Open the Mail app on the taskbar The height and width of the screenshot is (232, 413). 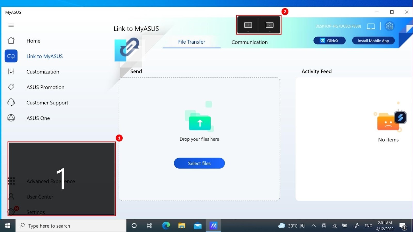coord(198,226)
